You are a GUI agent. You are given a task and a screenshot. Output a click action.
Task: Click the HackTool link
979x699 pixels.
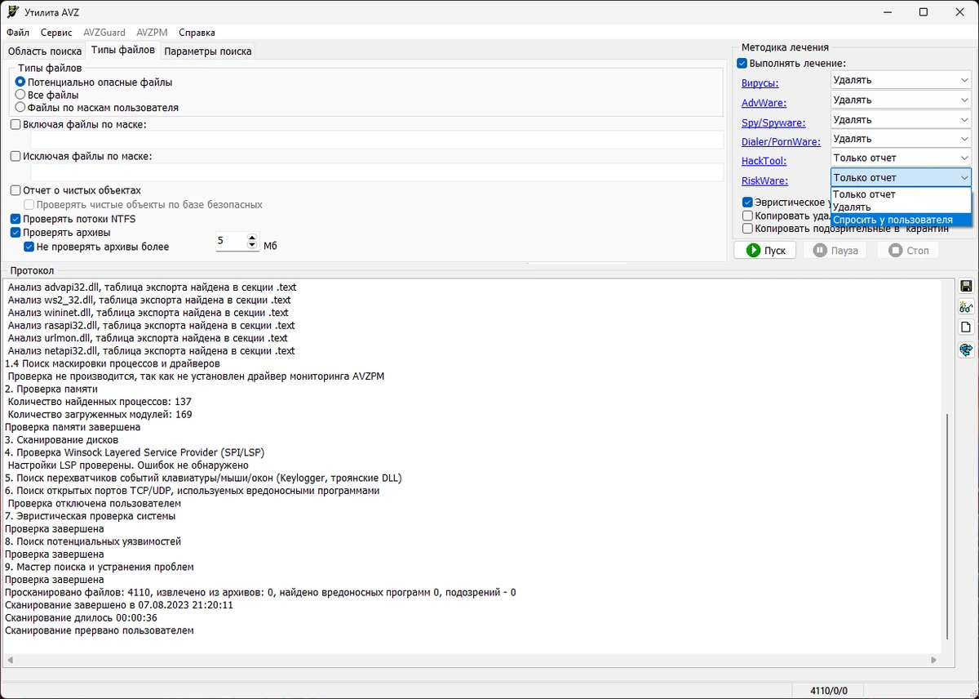pyautogui.click(x=764, y=162)
